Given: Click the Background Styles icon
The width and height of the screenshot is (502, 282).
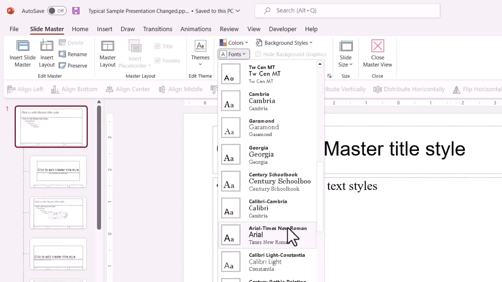Looking at the screenshot, I should tap(259, 43).
